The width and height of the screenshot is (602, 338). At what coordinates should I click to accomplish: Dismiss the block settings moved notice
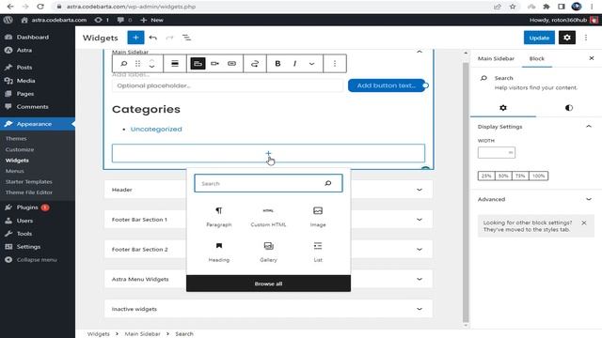(584, 223)
